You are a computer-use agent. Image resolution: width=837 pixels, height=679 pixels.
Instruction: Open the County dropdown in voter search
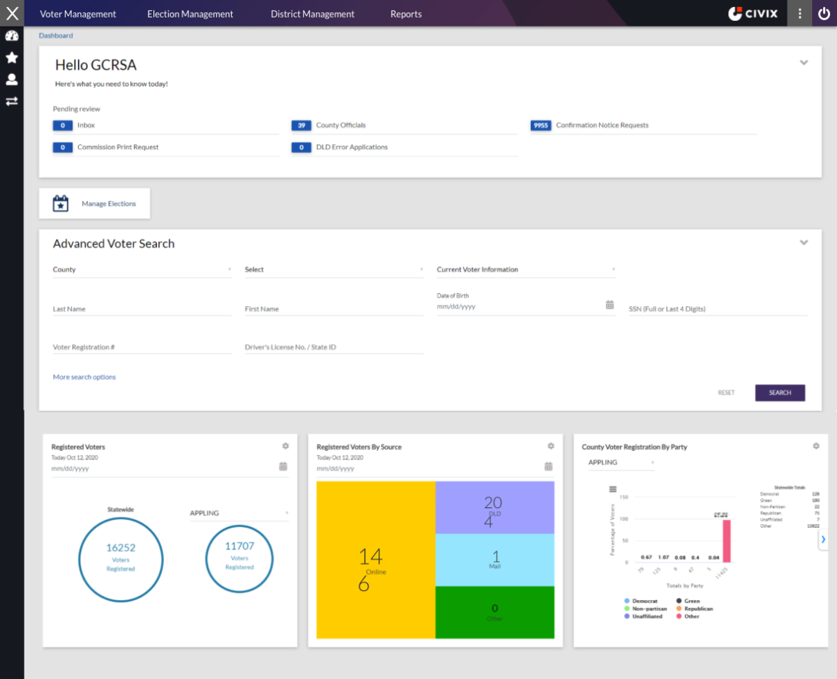[x=142, y=269]
